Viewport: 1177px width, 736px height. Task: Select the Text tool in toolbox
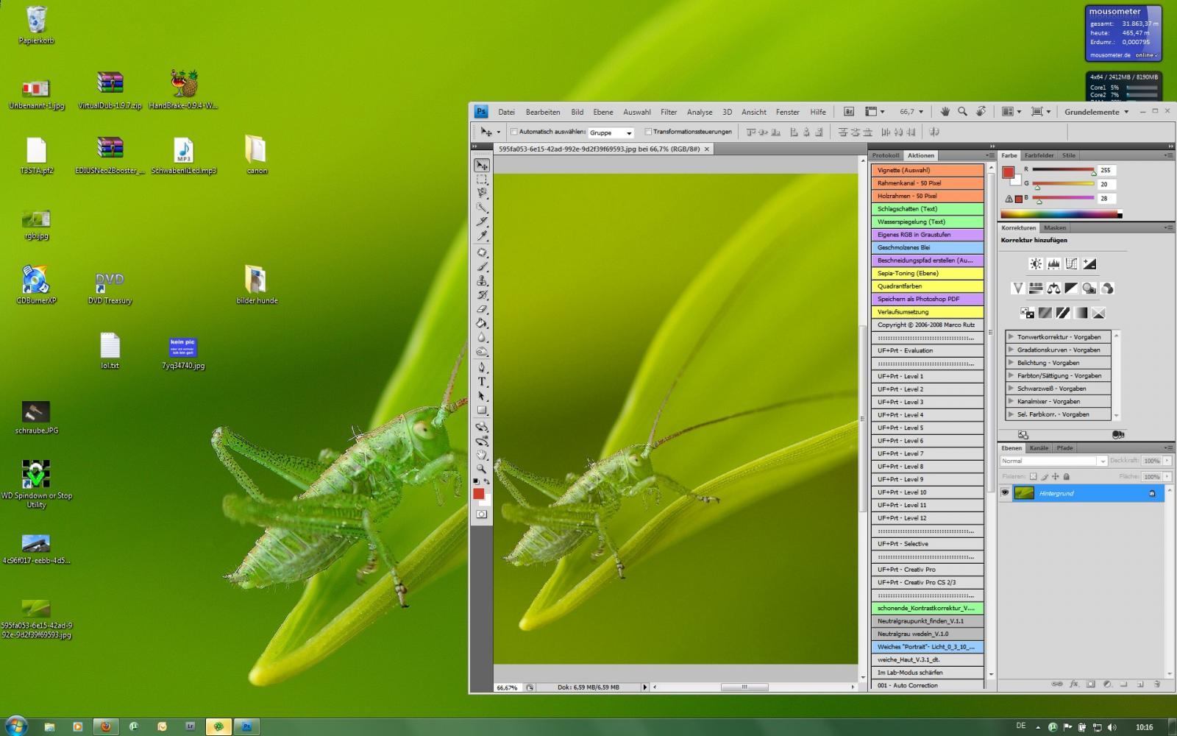tap(482, 381)
